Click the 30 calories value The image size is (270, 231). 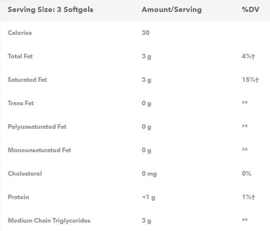145,33
